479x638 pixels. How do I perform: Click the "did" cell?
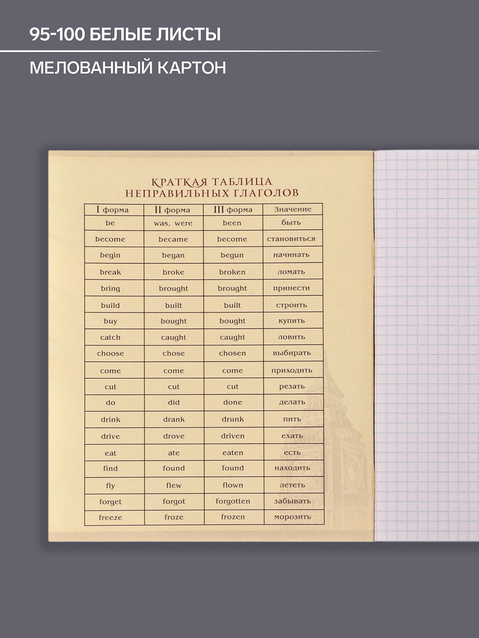(x=174, y=402)
